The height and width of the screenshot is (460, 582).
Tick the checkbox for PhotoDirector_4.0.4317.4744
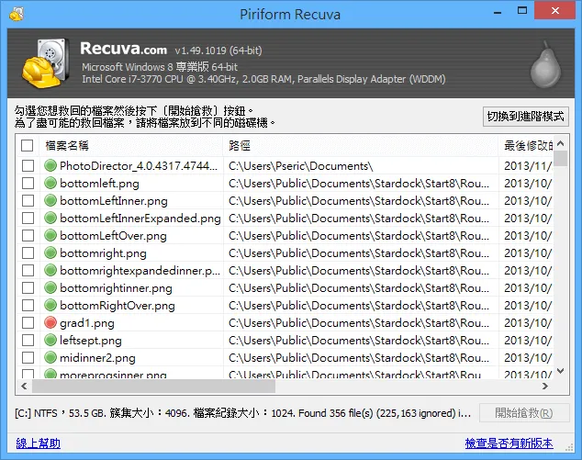(28, 165)
